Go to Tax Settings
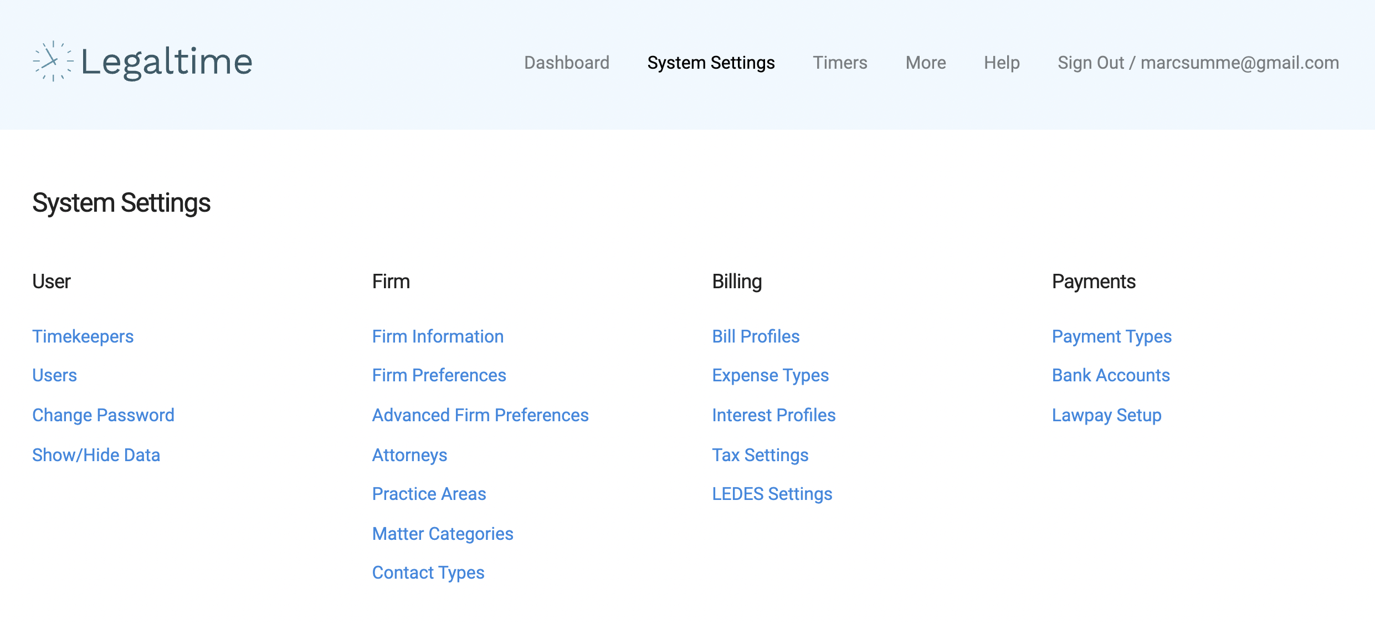The width and height of the screenshot is (1375, 623). 760,455
